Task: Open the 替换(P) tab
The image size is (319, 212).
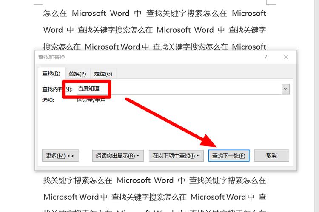Action: point(77,73)
